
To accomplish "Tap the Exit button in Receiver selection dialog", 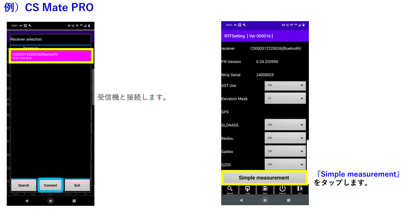I will [77, 185].
